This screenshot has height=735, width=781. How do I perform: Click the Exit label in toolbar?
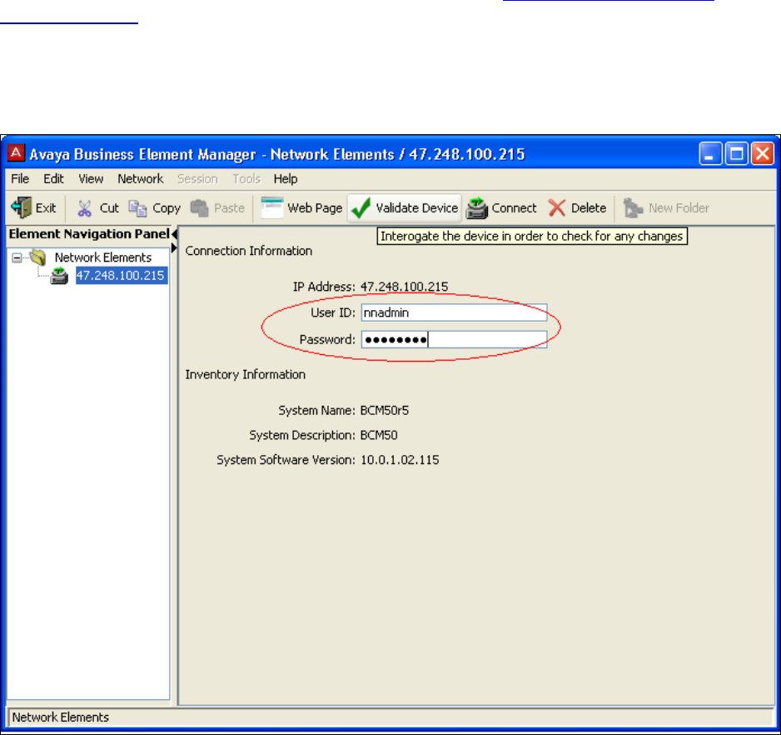(x=46, y=208)
